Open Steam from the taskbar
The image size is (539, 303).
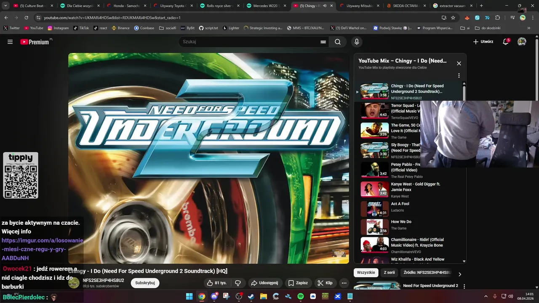click(x=251, y=296)
